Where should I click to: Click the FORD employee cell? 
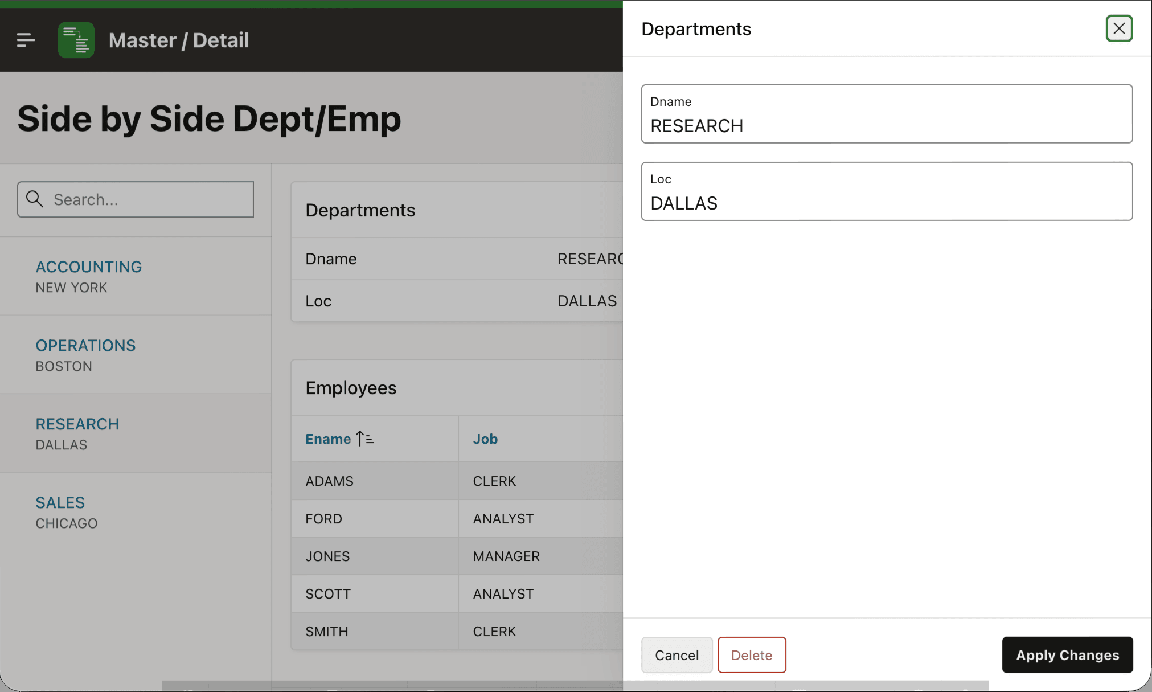point(375,518)
